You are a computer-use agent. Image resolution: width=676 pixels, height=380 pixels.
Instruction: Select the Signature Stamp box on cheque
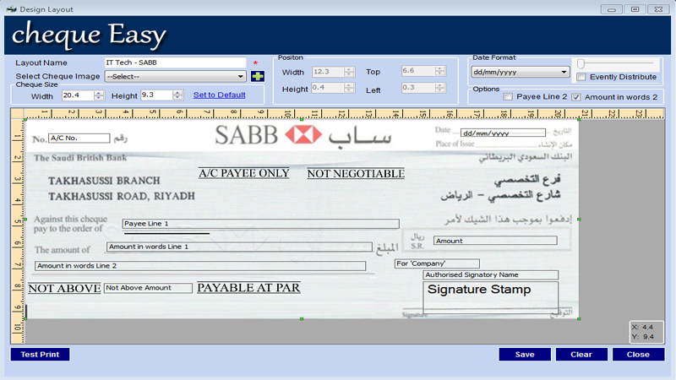coord(490,296)
